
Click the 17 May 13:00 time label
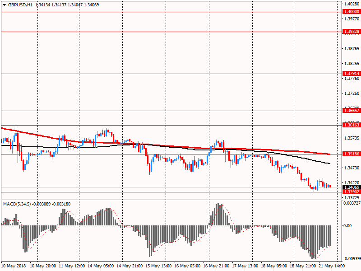coord(245,266)
